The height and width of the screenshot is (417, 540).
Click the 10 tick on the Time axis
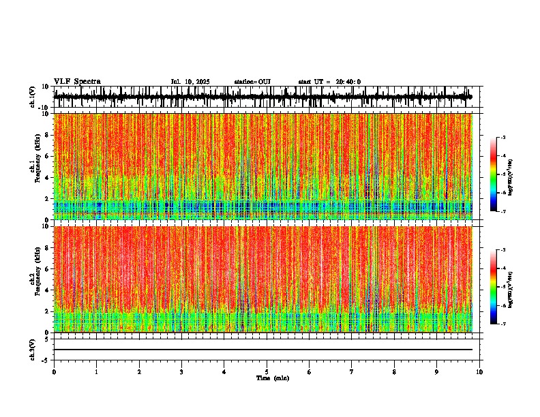coord(479,372)
